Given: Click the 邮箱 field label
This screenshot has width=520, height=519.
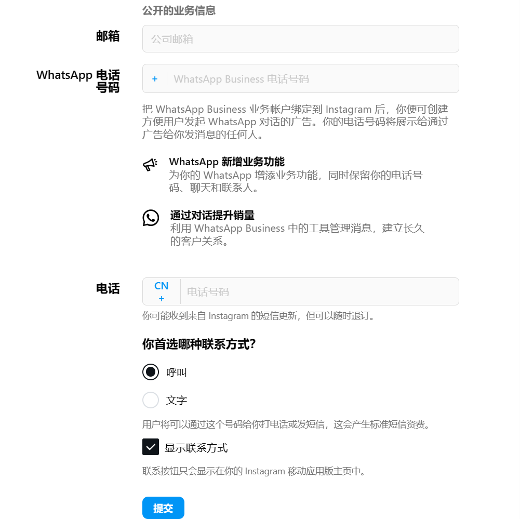Looking at the screenshot, I should (108, 36).
